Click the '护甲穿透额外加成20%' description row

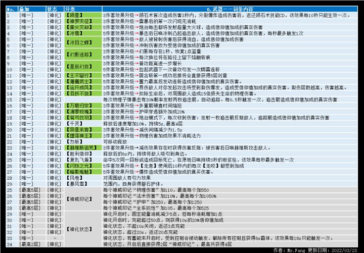[144, 112]
